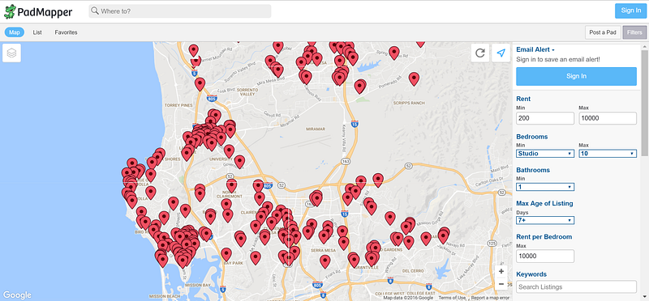Viewport: 649px width, 301px height.
Task: Center map using the location arrow icon
Action: coord(501,53)
